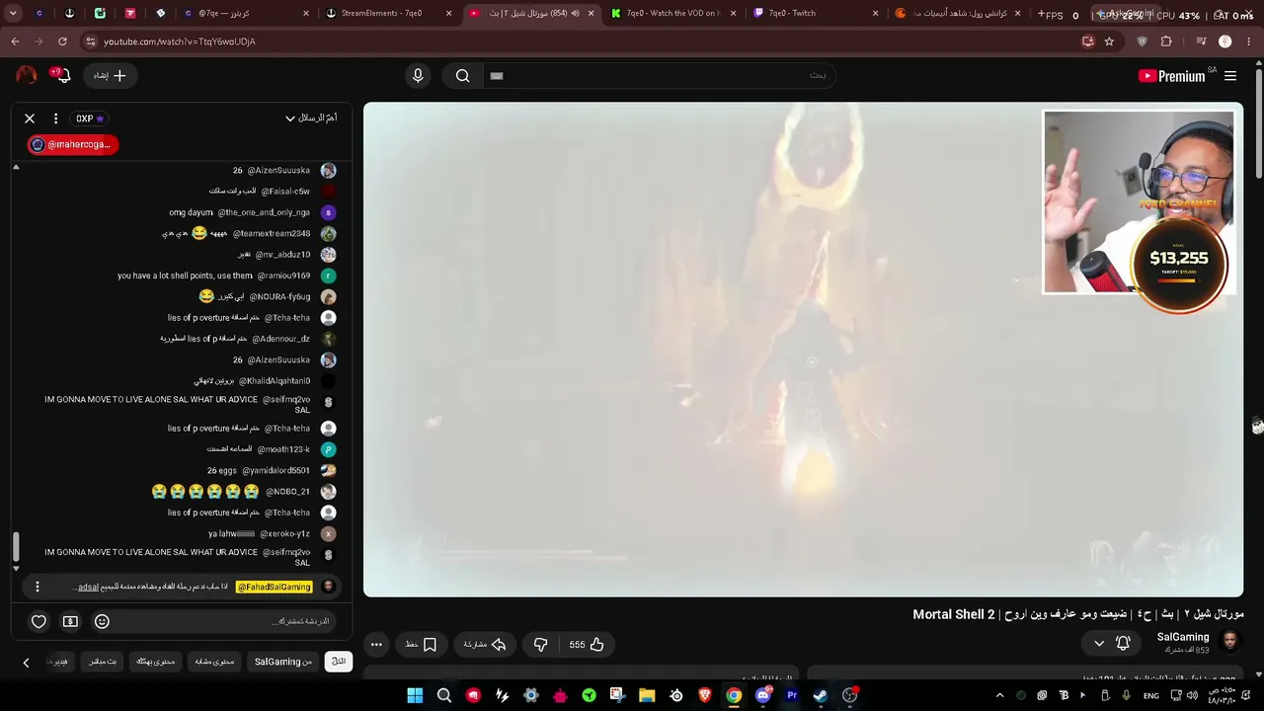
Task: Select the 'All' filter chip
Action: [339, 662]
